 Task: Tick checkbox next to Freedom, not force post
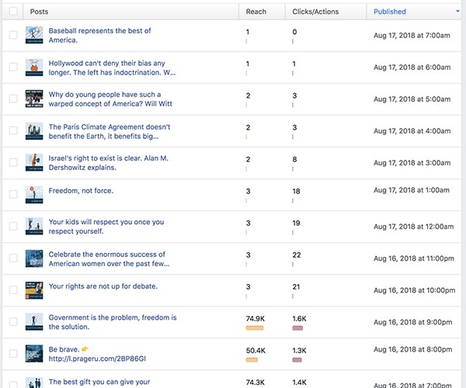(x=13, y=195)
